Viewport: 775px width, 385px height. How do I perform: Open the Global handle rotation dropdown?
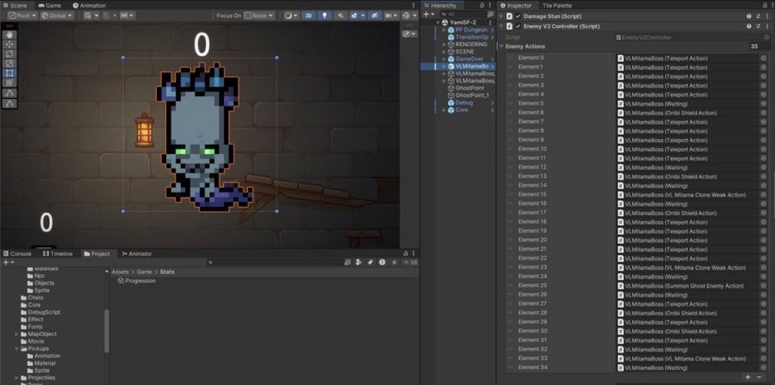pyautogui.click(x=57, y=16)
